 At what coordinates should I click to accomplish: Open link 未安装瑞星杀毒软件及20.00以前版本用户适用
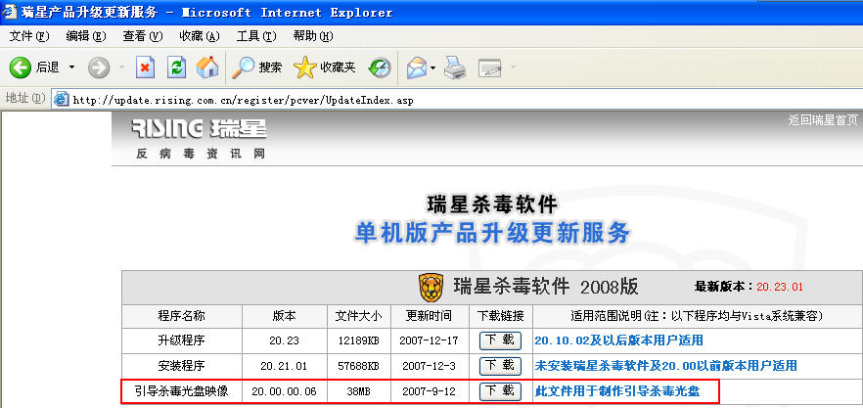(666, 366)
